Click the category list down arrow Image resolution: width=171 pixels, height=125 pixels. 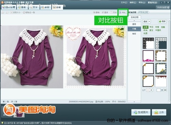134,102
